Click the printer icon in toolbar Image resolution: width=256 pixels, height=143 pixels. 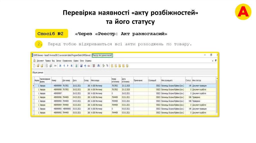pos(50,66)
